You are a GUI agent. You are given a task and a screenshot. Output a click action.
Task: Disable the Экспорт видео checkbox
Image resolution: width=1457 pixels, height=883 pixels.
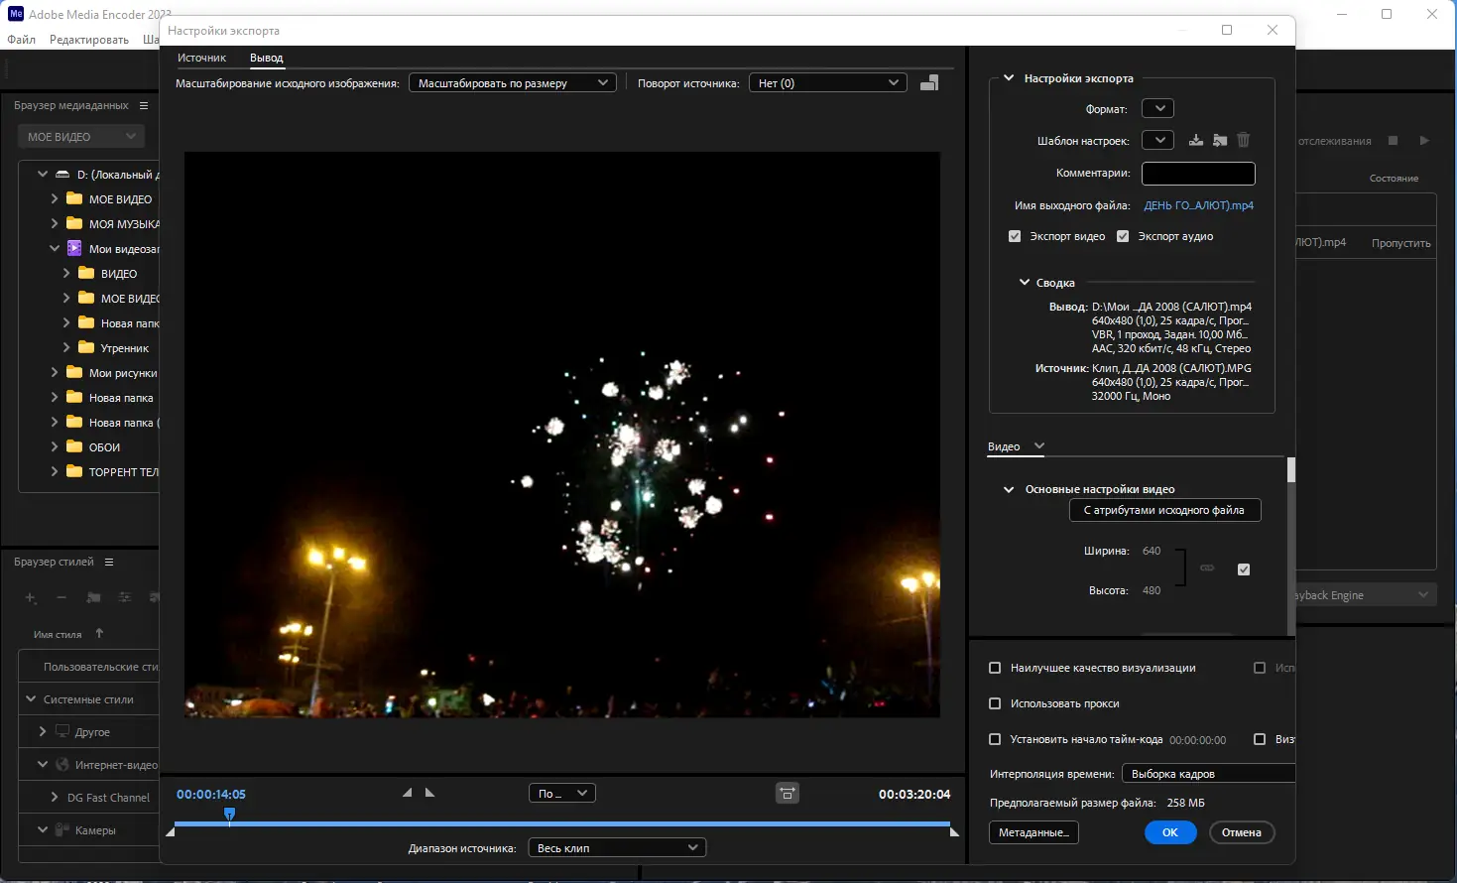(1015, 236)
